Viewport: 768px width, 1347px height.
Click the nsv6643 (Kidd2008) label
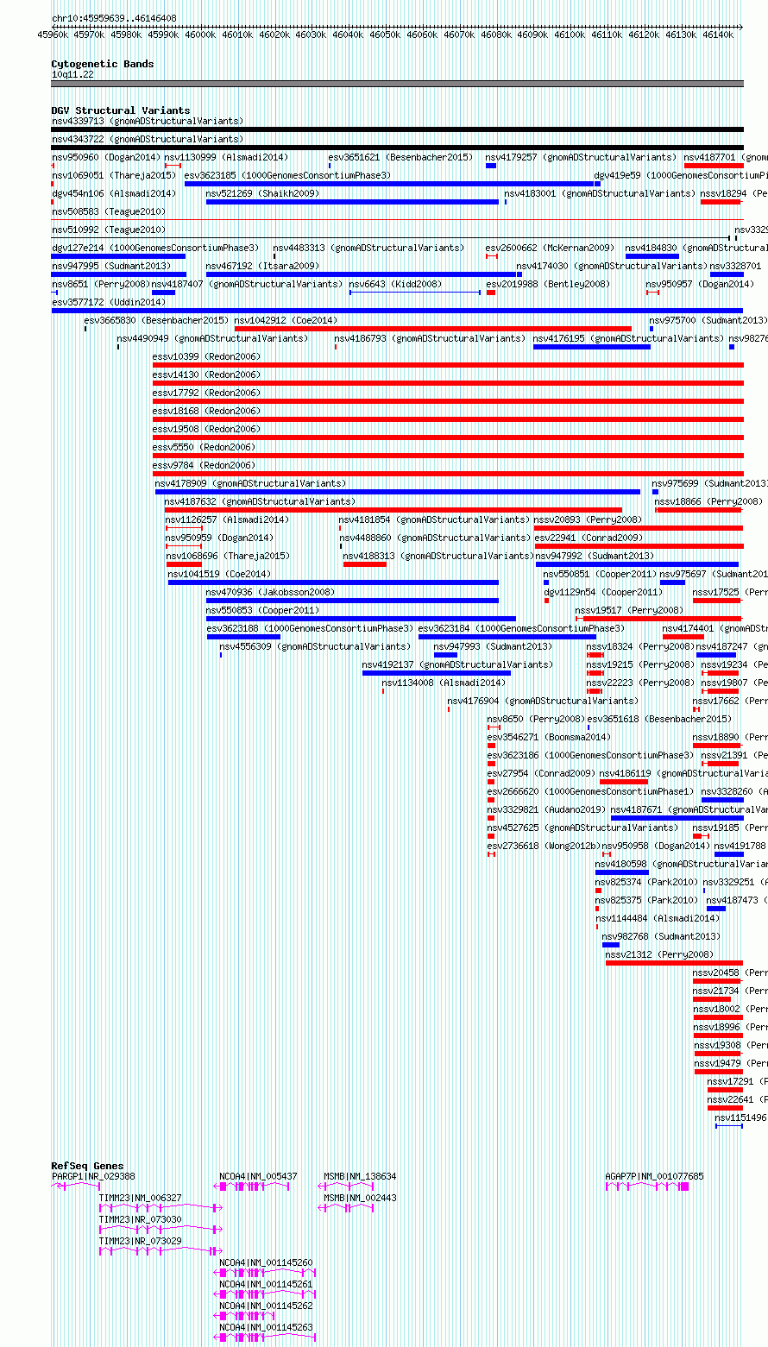(395, 284)
